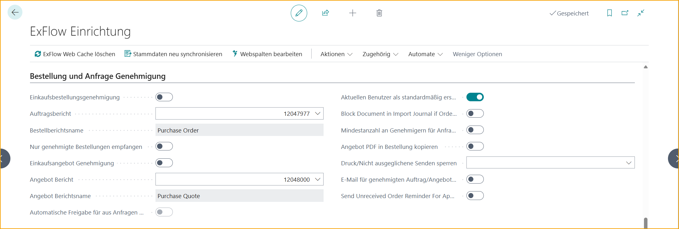Toggle Mindestanzahl an Genehmigern switch

[475, 130]
